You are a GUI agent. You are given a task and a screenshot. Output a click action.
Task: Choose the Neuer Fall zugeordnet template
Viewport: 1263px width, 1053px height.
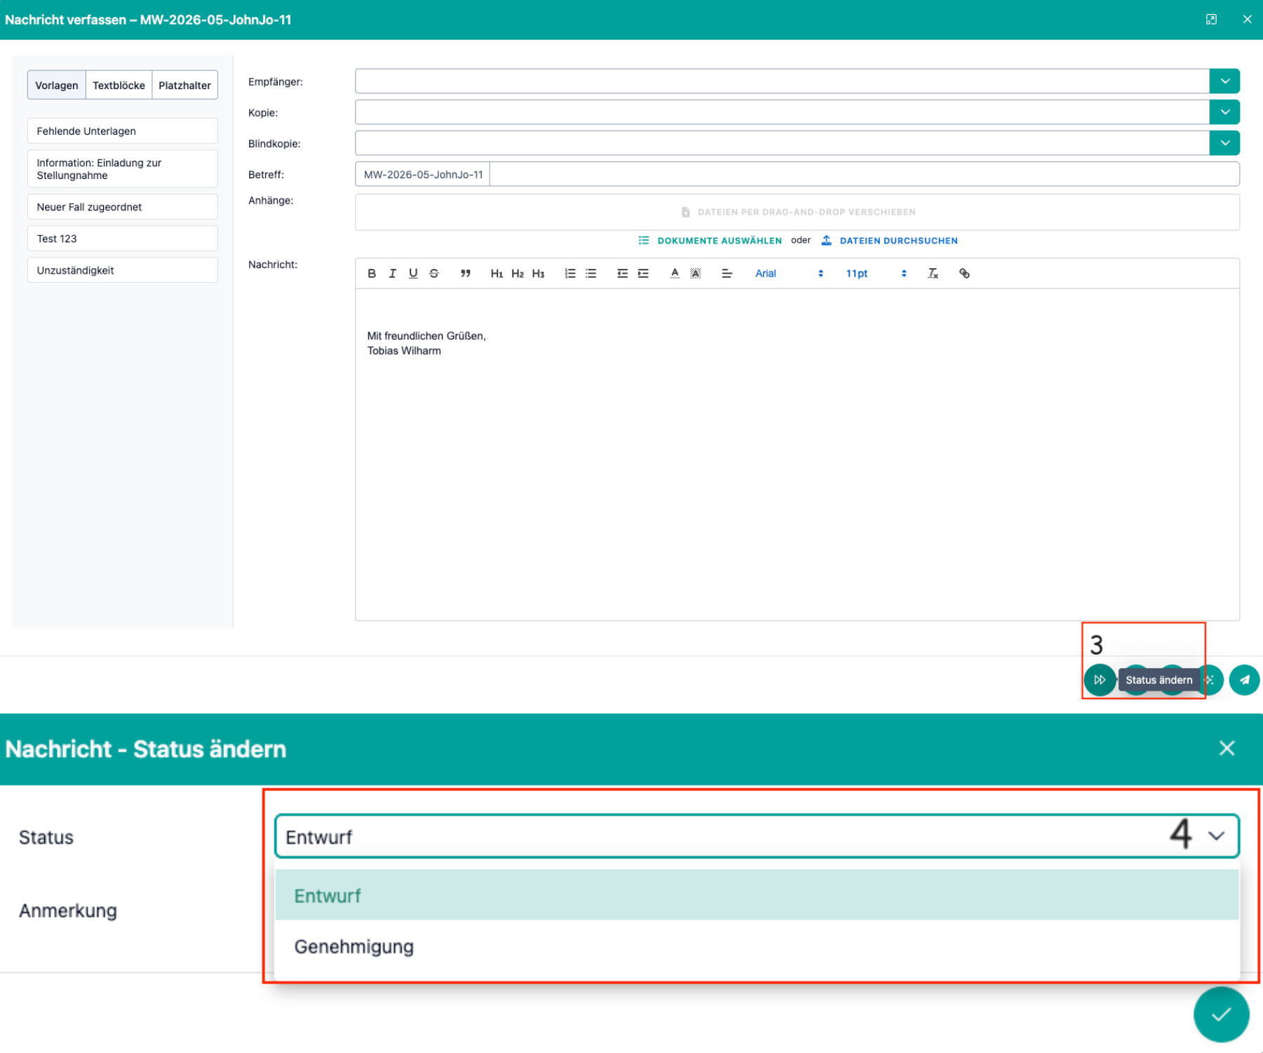pyautogui.click(x=123, y=207)
